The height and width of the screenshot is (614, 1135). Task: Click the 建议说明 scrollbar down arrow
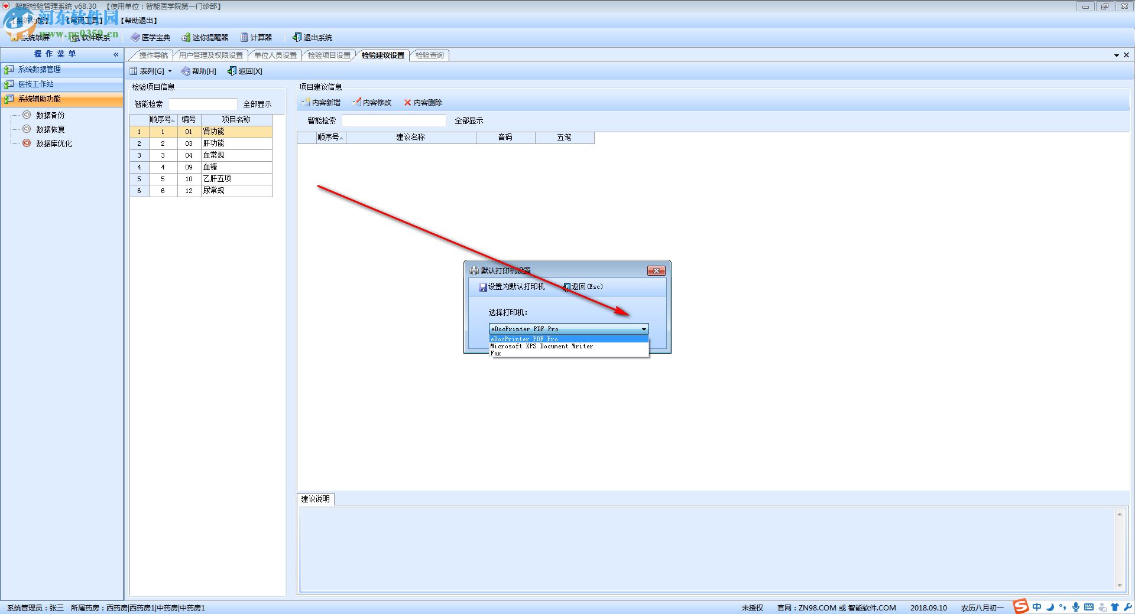(x=1120, y=586)
